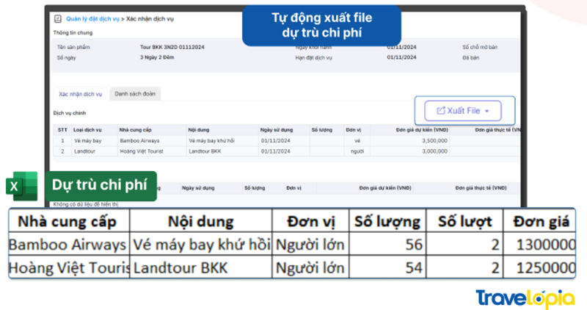Click the 3,500,000 estimated price value
587x310 pixels.
pos(434,141)
